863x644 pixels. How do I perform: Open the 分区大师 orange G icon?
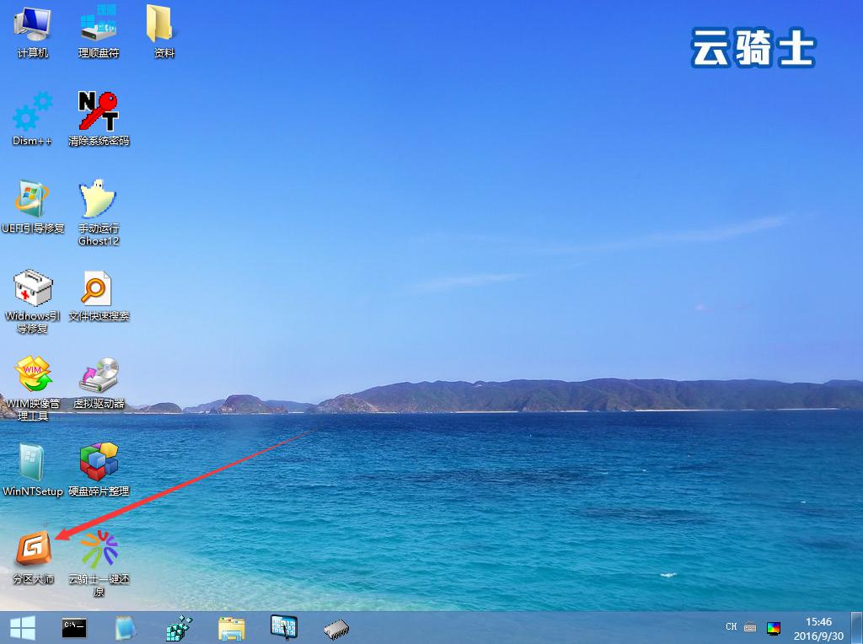tap(33, 557)
